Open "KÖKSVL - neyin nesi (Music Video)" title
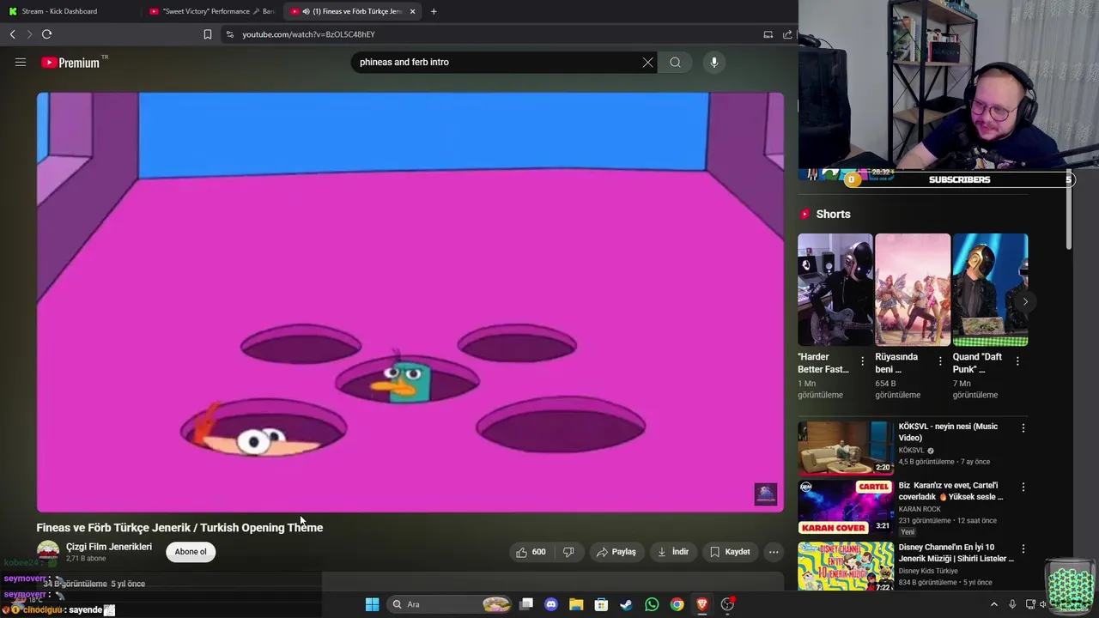Viewport: 1099px width, 618px height. (948, 432)
